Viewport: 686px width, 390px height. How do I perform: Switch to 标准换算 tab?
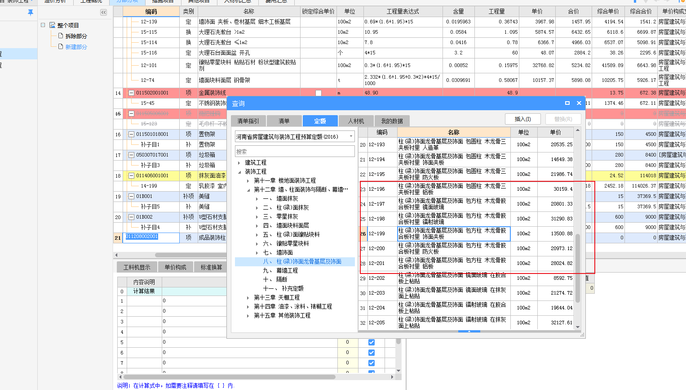pyautogui.click(x=211, y=267)
